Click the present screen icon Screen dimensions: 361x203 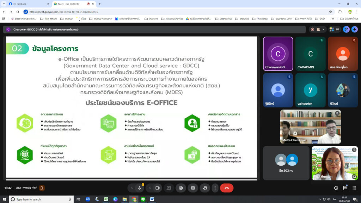169,188
